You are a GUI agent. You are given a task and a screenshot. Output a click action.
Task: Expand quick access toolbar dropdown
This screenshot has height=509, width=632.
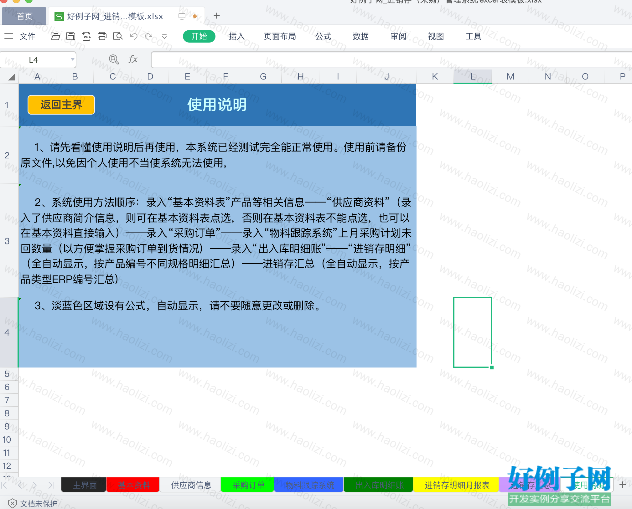(164, 37)
